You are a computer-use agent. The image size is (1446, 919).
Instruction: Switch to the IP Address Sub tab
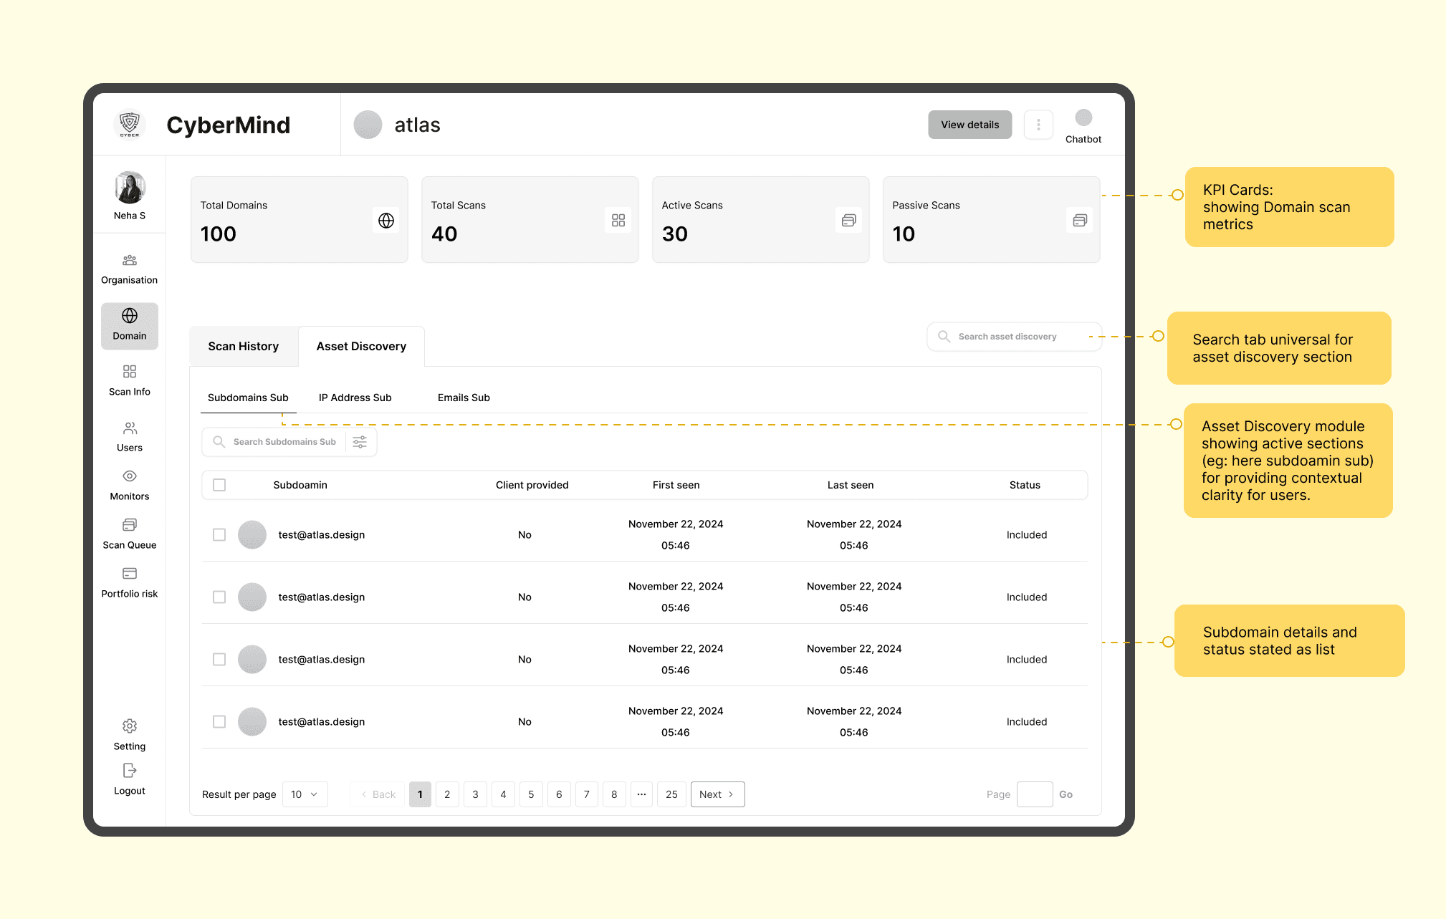tap(355, 398)
